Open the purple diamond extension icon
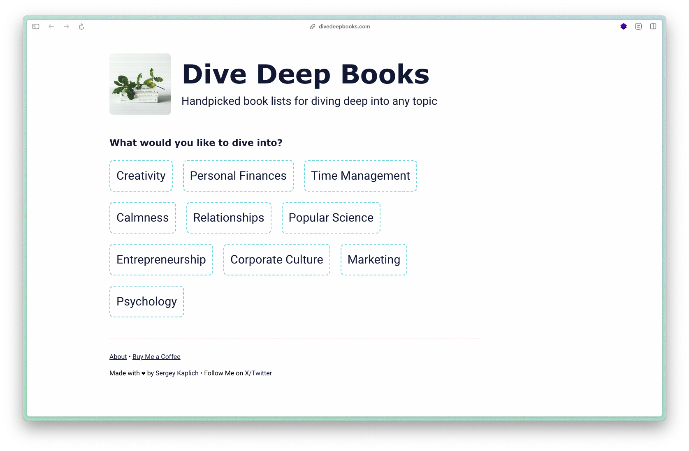Image resolution: width=689 pixels, height=451 pixels. pyautogui.click(x=624, y=26)
